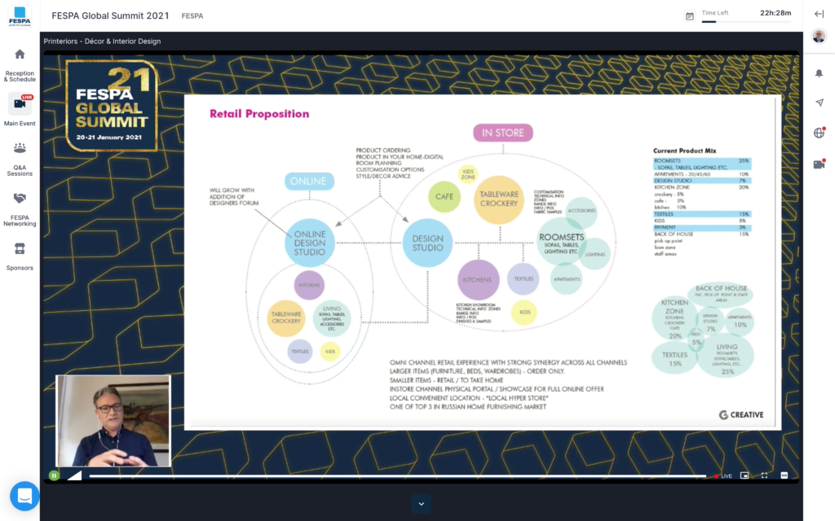Pause the live video stream
Viewport: 835px width, 521px height.
click(54, 475)
